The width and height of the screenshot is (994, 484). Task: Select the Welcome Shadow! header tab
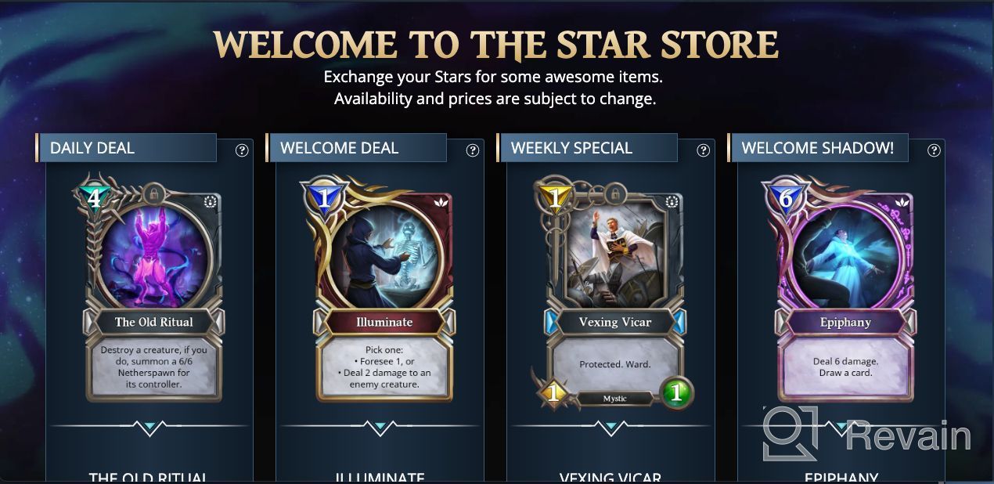818,148
